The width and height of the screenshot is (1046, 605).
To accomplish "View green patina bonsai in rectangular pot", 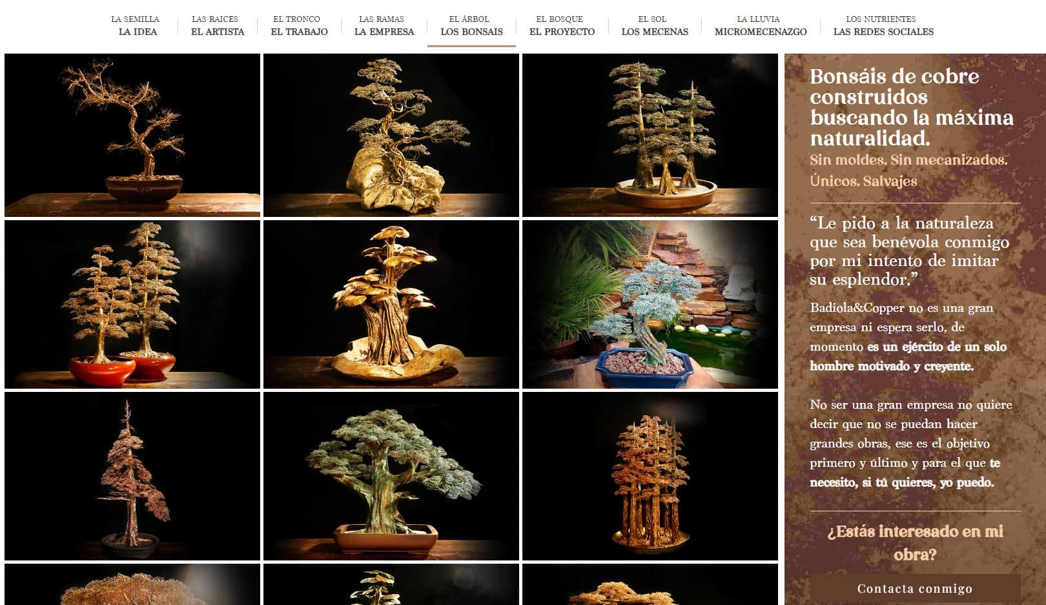I will (391, 477).
